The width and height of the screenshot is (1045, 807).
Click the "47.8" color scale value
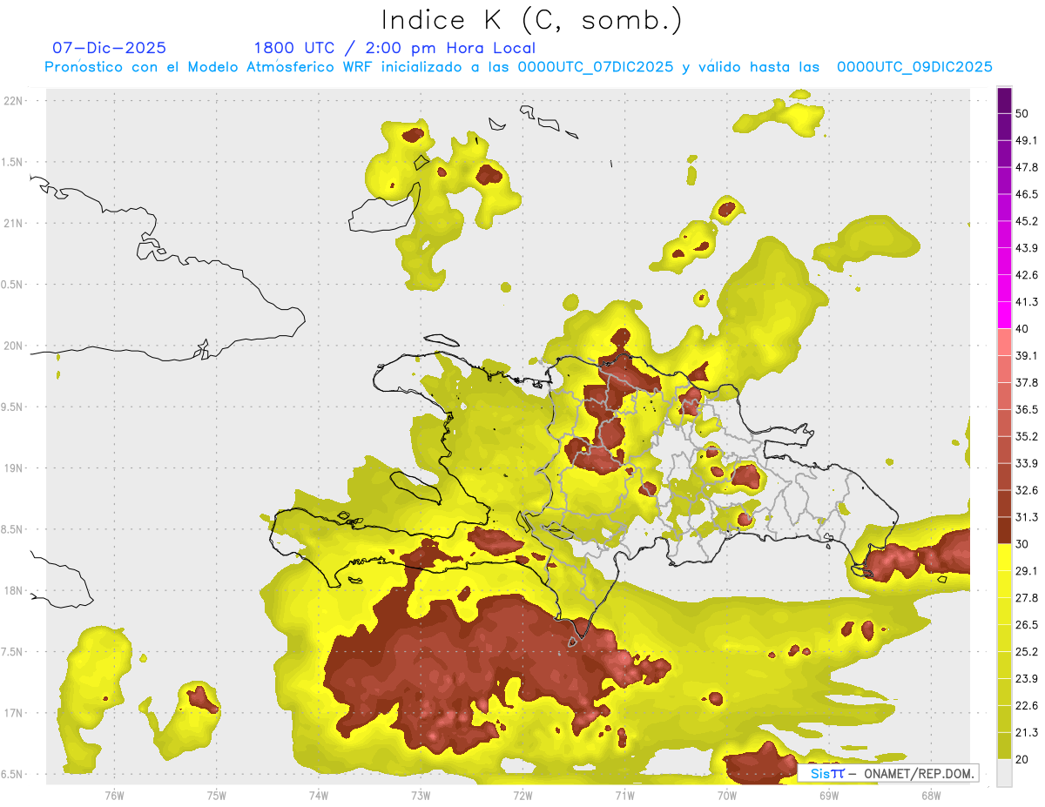pos(1027,167)
